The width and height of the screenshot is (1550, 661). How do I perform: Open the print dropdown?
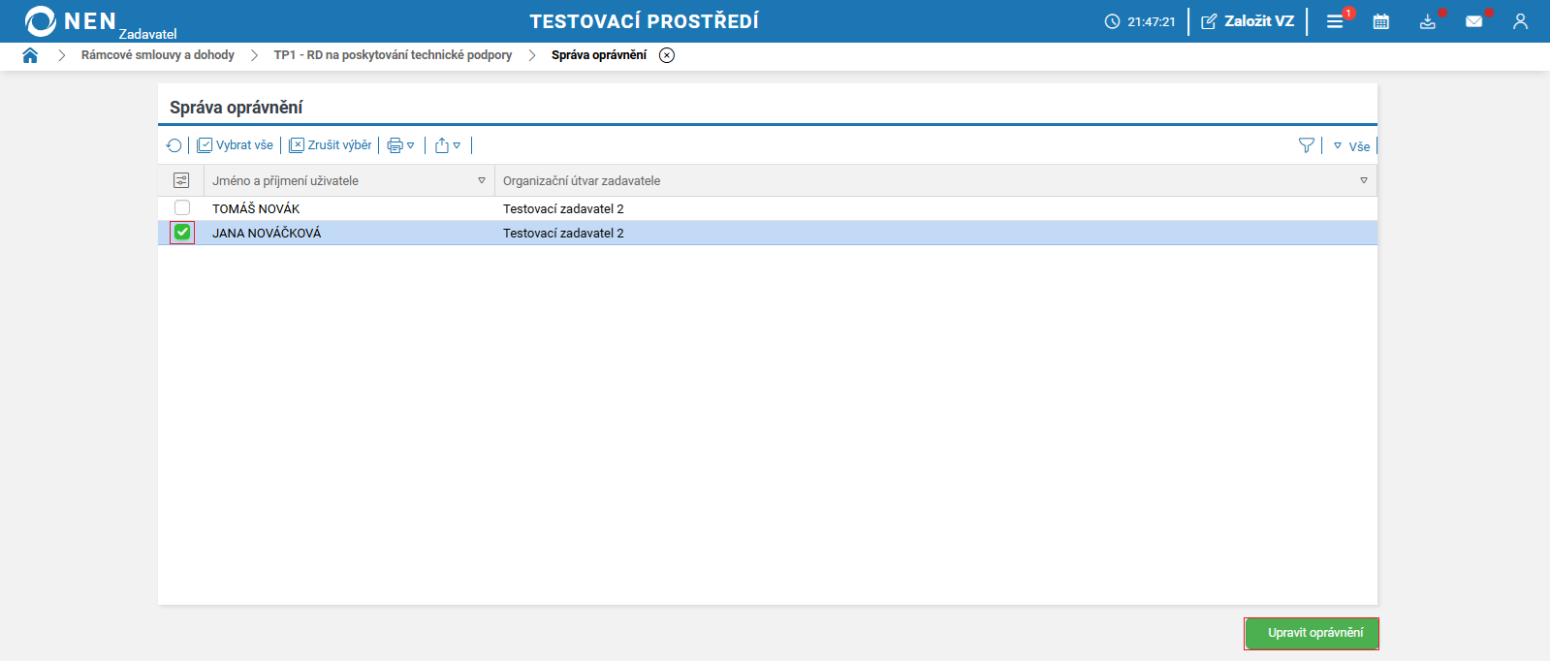[x=401, y=145]
